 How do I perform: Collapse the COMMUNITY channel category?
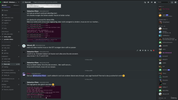coord(5,56)
